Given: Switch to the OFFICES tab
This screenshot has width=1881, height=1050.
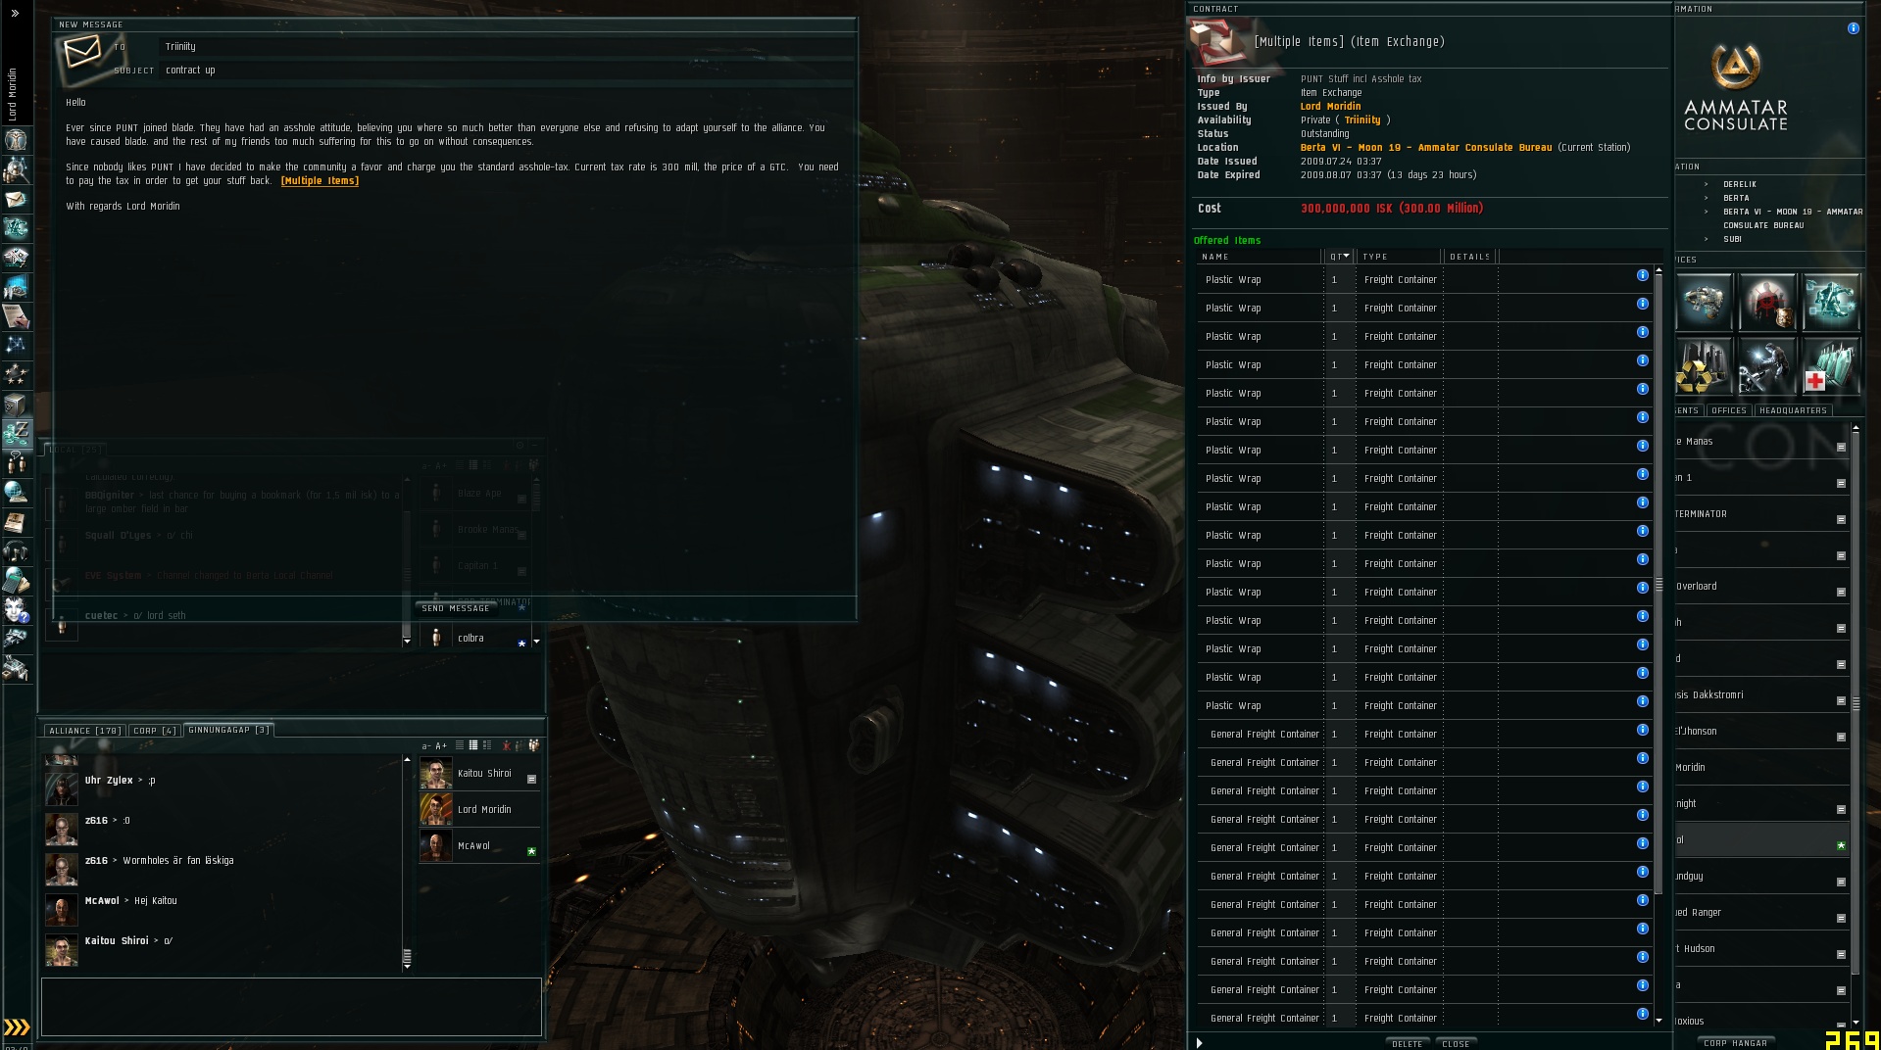Looking at the screenshot, I should point(1729,410).
